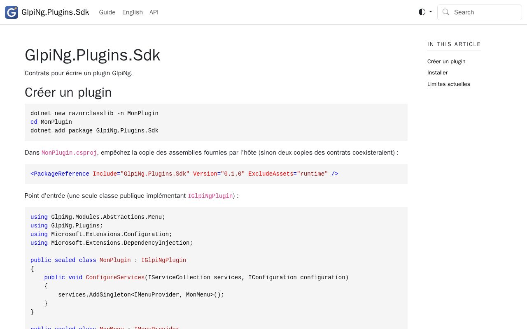Screen dimensions: 527x329
Task: Go to GlpiNg.Plugins.Sdk home via brand title
Action: [55, 12]
